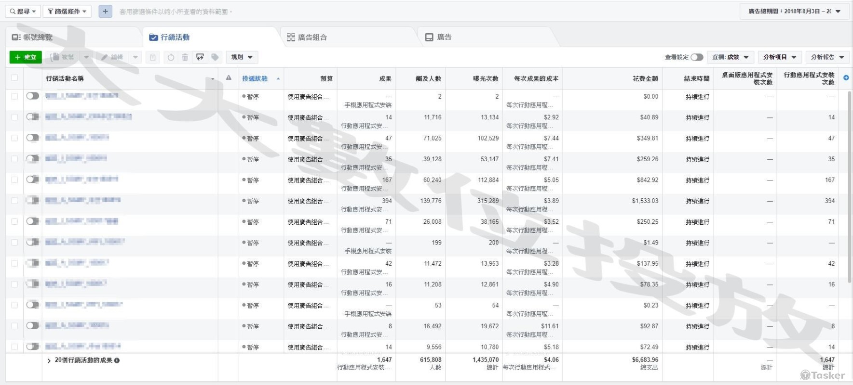Toggle the first campaign's on/off switch
853x385 pixels.
pos(32,96)
